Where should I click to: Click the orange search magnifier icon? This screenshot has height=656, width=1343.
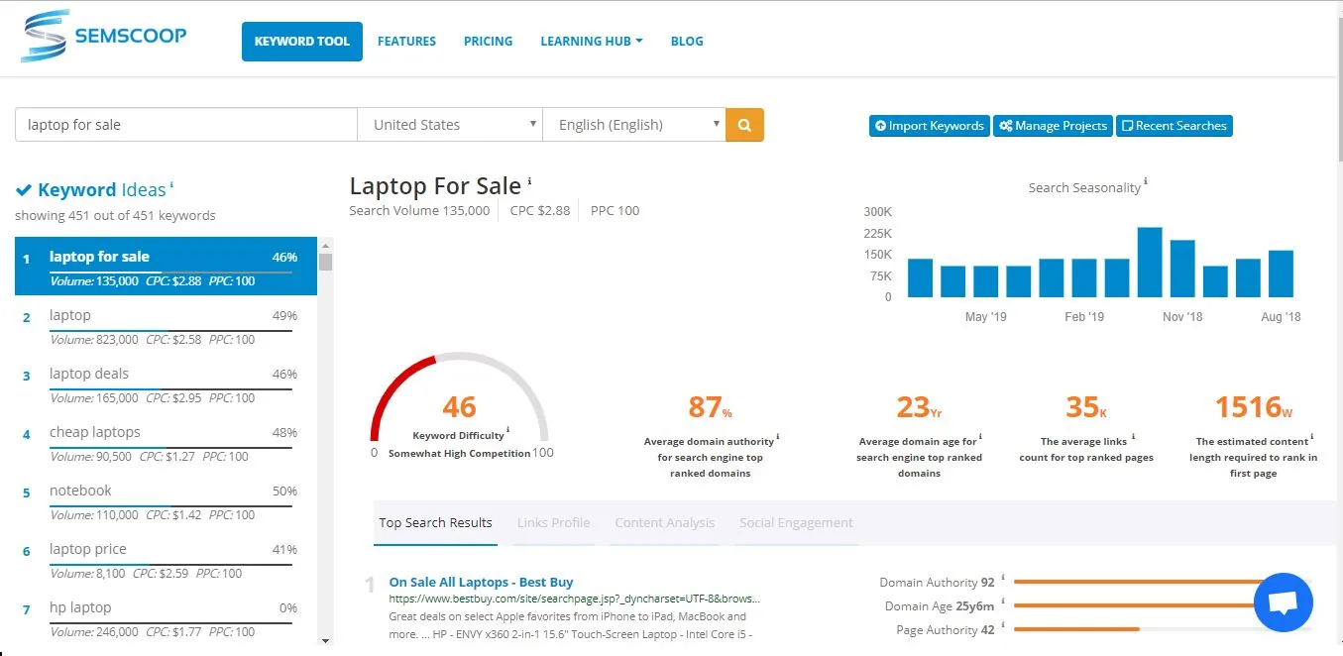click(743, 124)
